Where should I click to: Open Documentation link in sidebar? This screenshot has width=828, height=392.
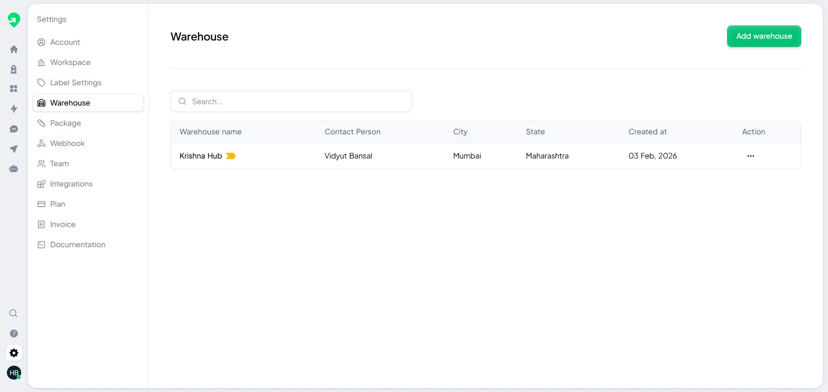point(88,245)
